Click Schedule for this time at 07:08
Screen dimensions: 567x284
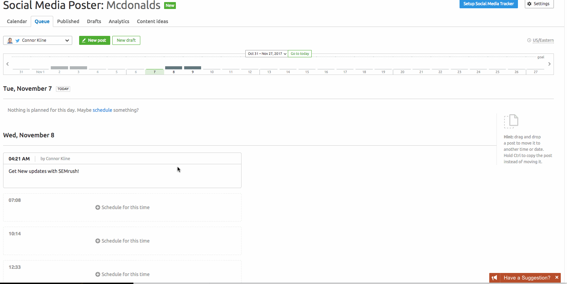coord(122,207)
